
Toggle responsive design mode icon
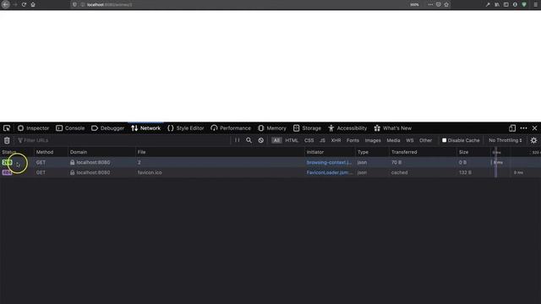pos(512,128)
